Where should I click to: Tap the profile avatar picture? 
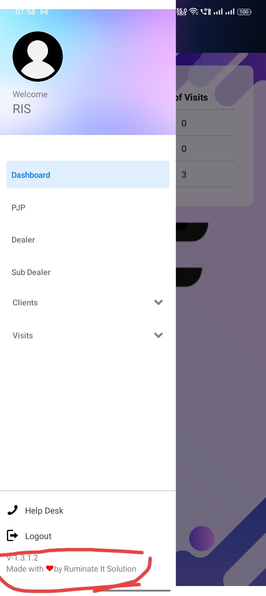(x=38, y=57)
